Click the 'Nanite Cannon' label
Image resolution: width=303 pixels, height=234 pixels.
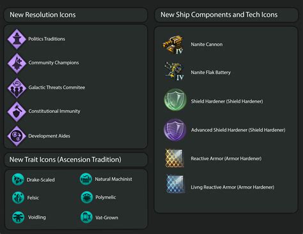pos(206,45)
